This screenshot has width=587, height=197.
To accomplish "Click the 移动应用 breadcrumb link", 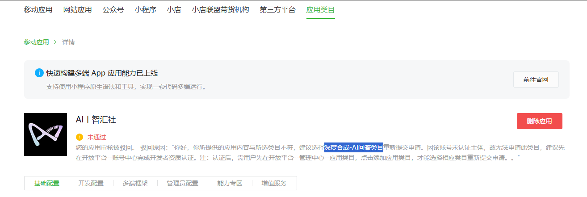I will click(x=37, y=42).
